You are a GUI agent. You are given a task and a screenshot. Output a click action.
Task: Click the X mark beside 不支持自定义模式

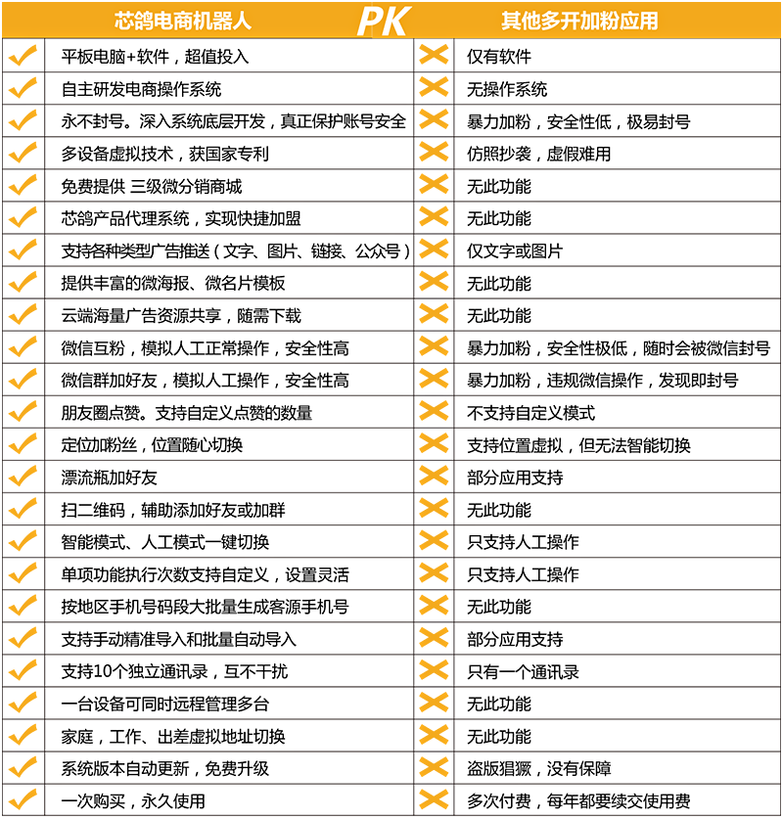pos(434,411)
